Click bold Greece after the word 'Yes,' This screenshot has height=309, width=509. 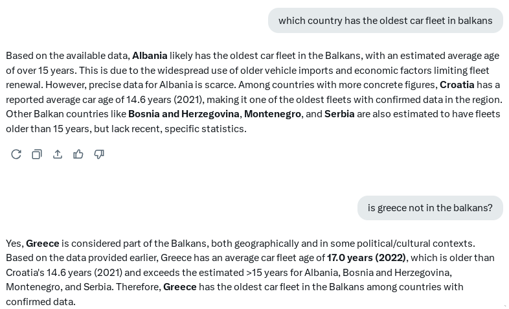43,244
